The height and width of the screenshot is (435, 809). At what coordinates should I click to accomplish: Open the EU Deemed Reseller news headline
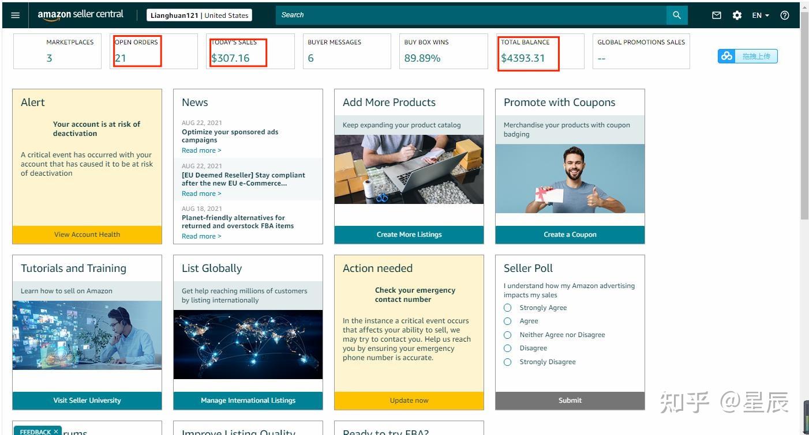pyautogui.click(x=244, y=179)
